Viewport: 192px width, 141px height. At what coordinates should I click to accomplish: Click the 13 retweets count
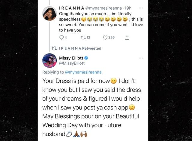pyautogui.click(x=88, y=38)
